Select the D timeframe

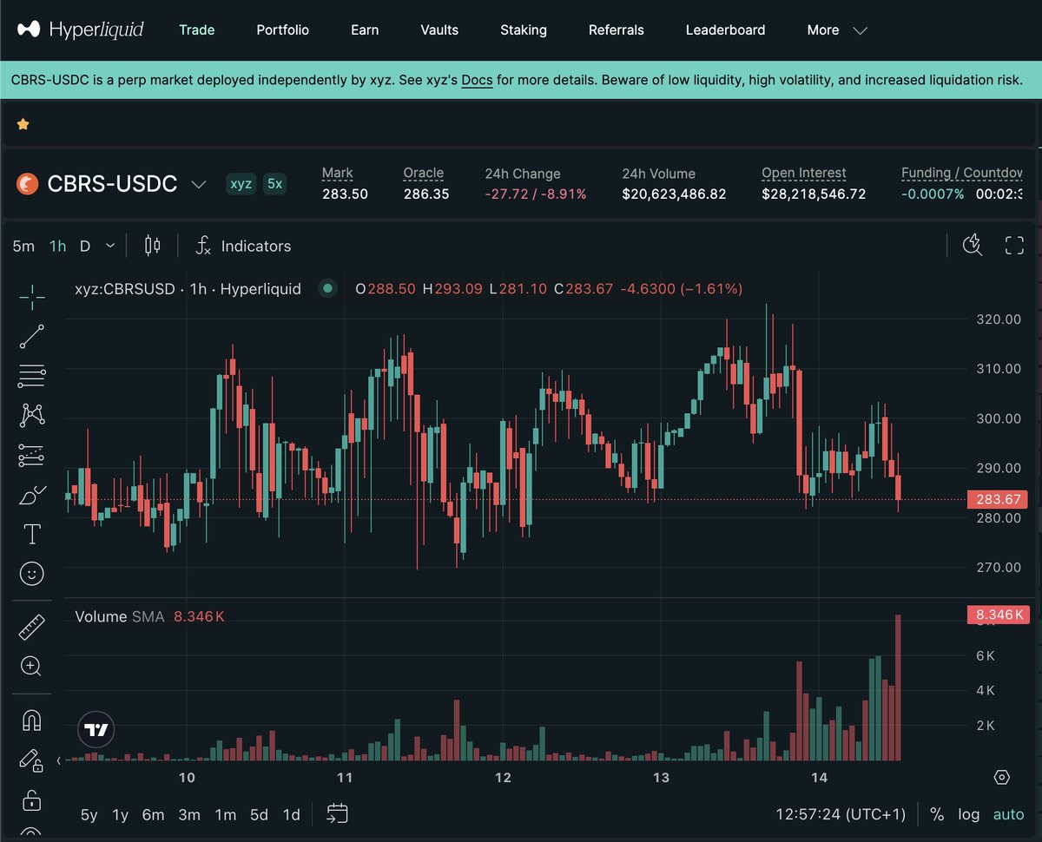click(85, 246)
